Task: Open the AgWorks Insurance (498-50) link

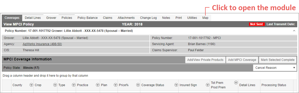Action: point(42,44)
